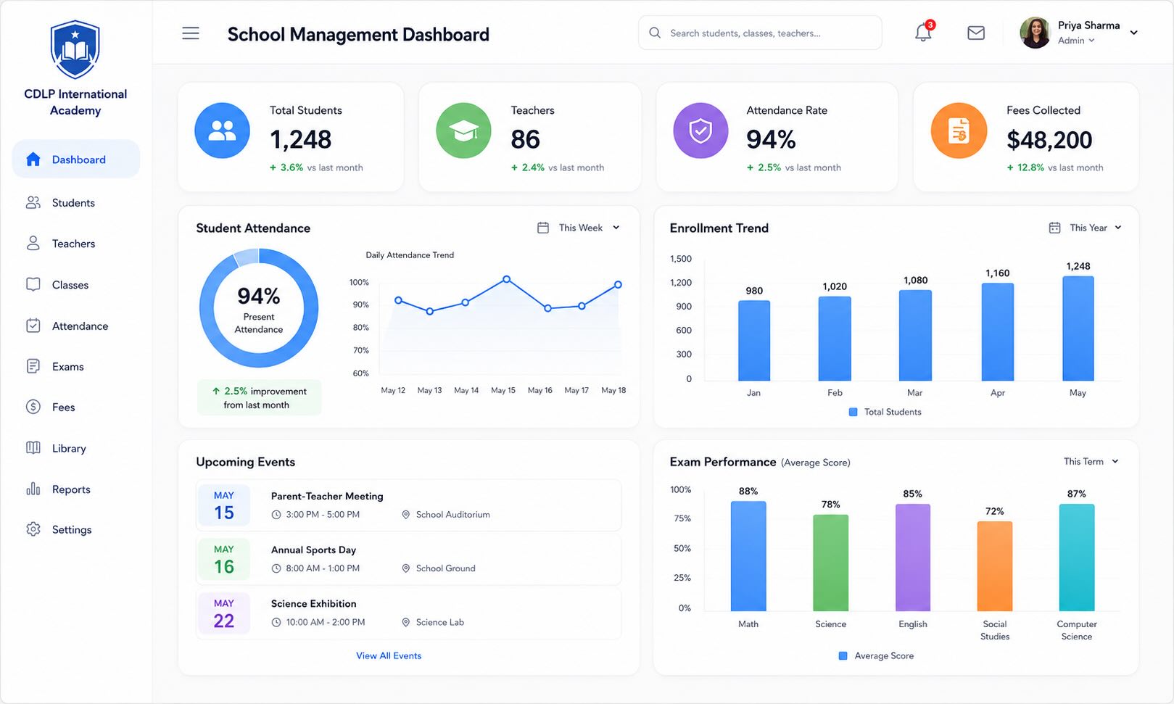
Task: Click the purple Attendance Rate shield icon
Action: coord(700,131)
